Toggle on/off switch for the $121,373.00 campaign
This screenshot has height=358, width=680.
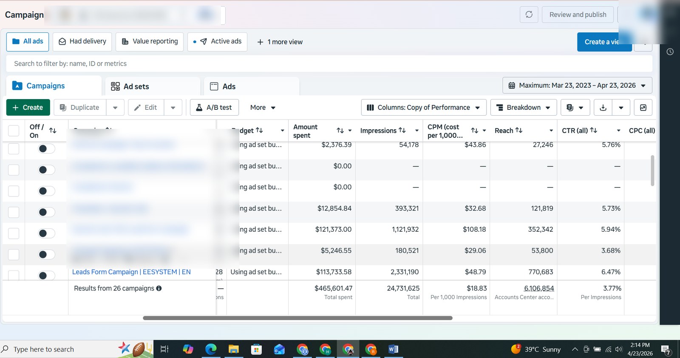pyautogui.click(x=46, y=233)
